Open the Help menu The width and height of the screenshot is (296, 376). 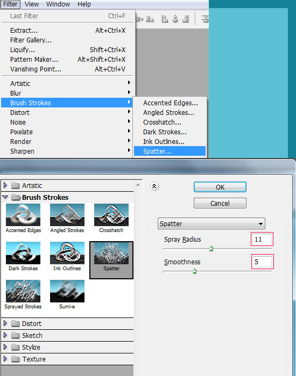(84, 4)
